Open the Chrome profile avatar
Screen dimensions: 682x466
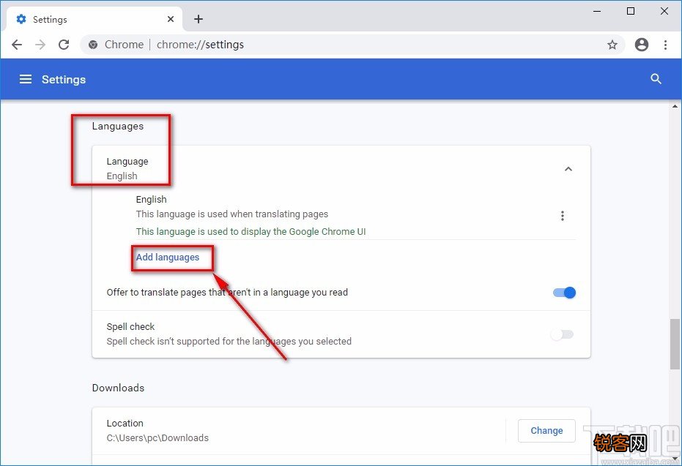pyautogui.click(x=642, y=45)
